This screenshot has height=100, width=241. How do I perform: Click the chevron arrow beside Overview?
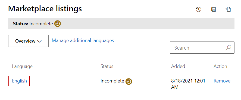39,41
